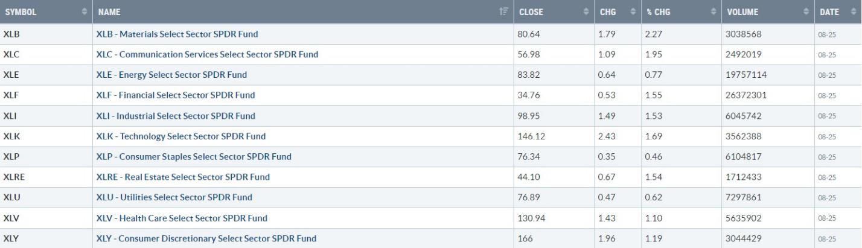
Task: Open XLY Consumer Discretionary fund link
Action: [206, 238]
